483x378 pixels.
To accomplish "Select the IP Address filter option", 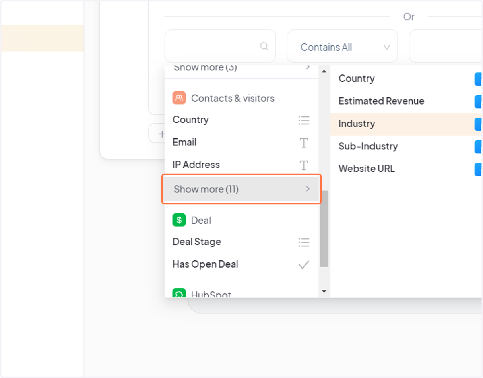I will tap(241, 165).
